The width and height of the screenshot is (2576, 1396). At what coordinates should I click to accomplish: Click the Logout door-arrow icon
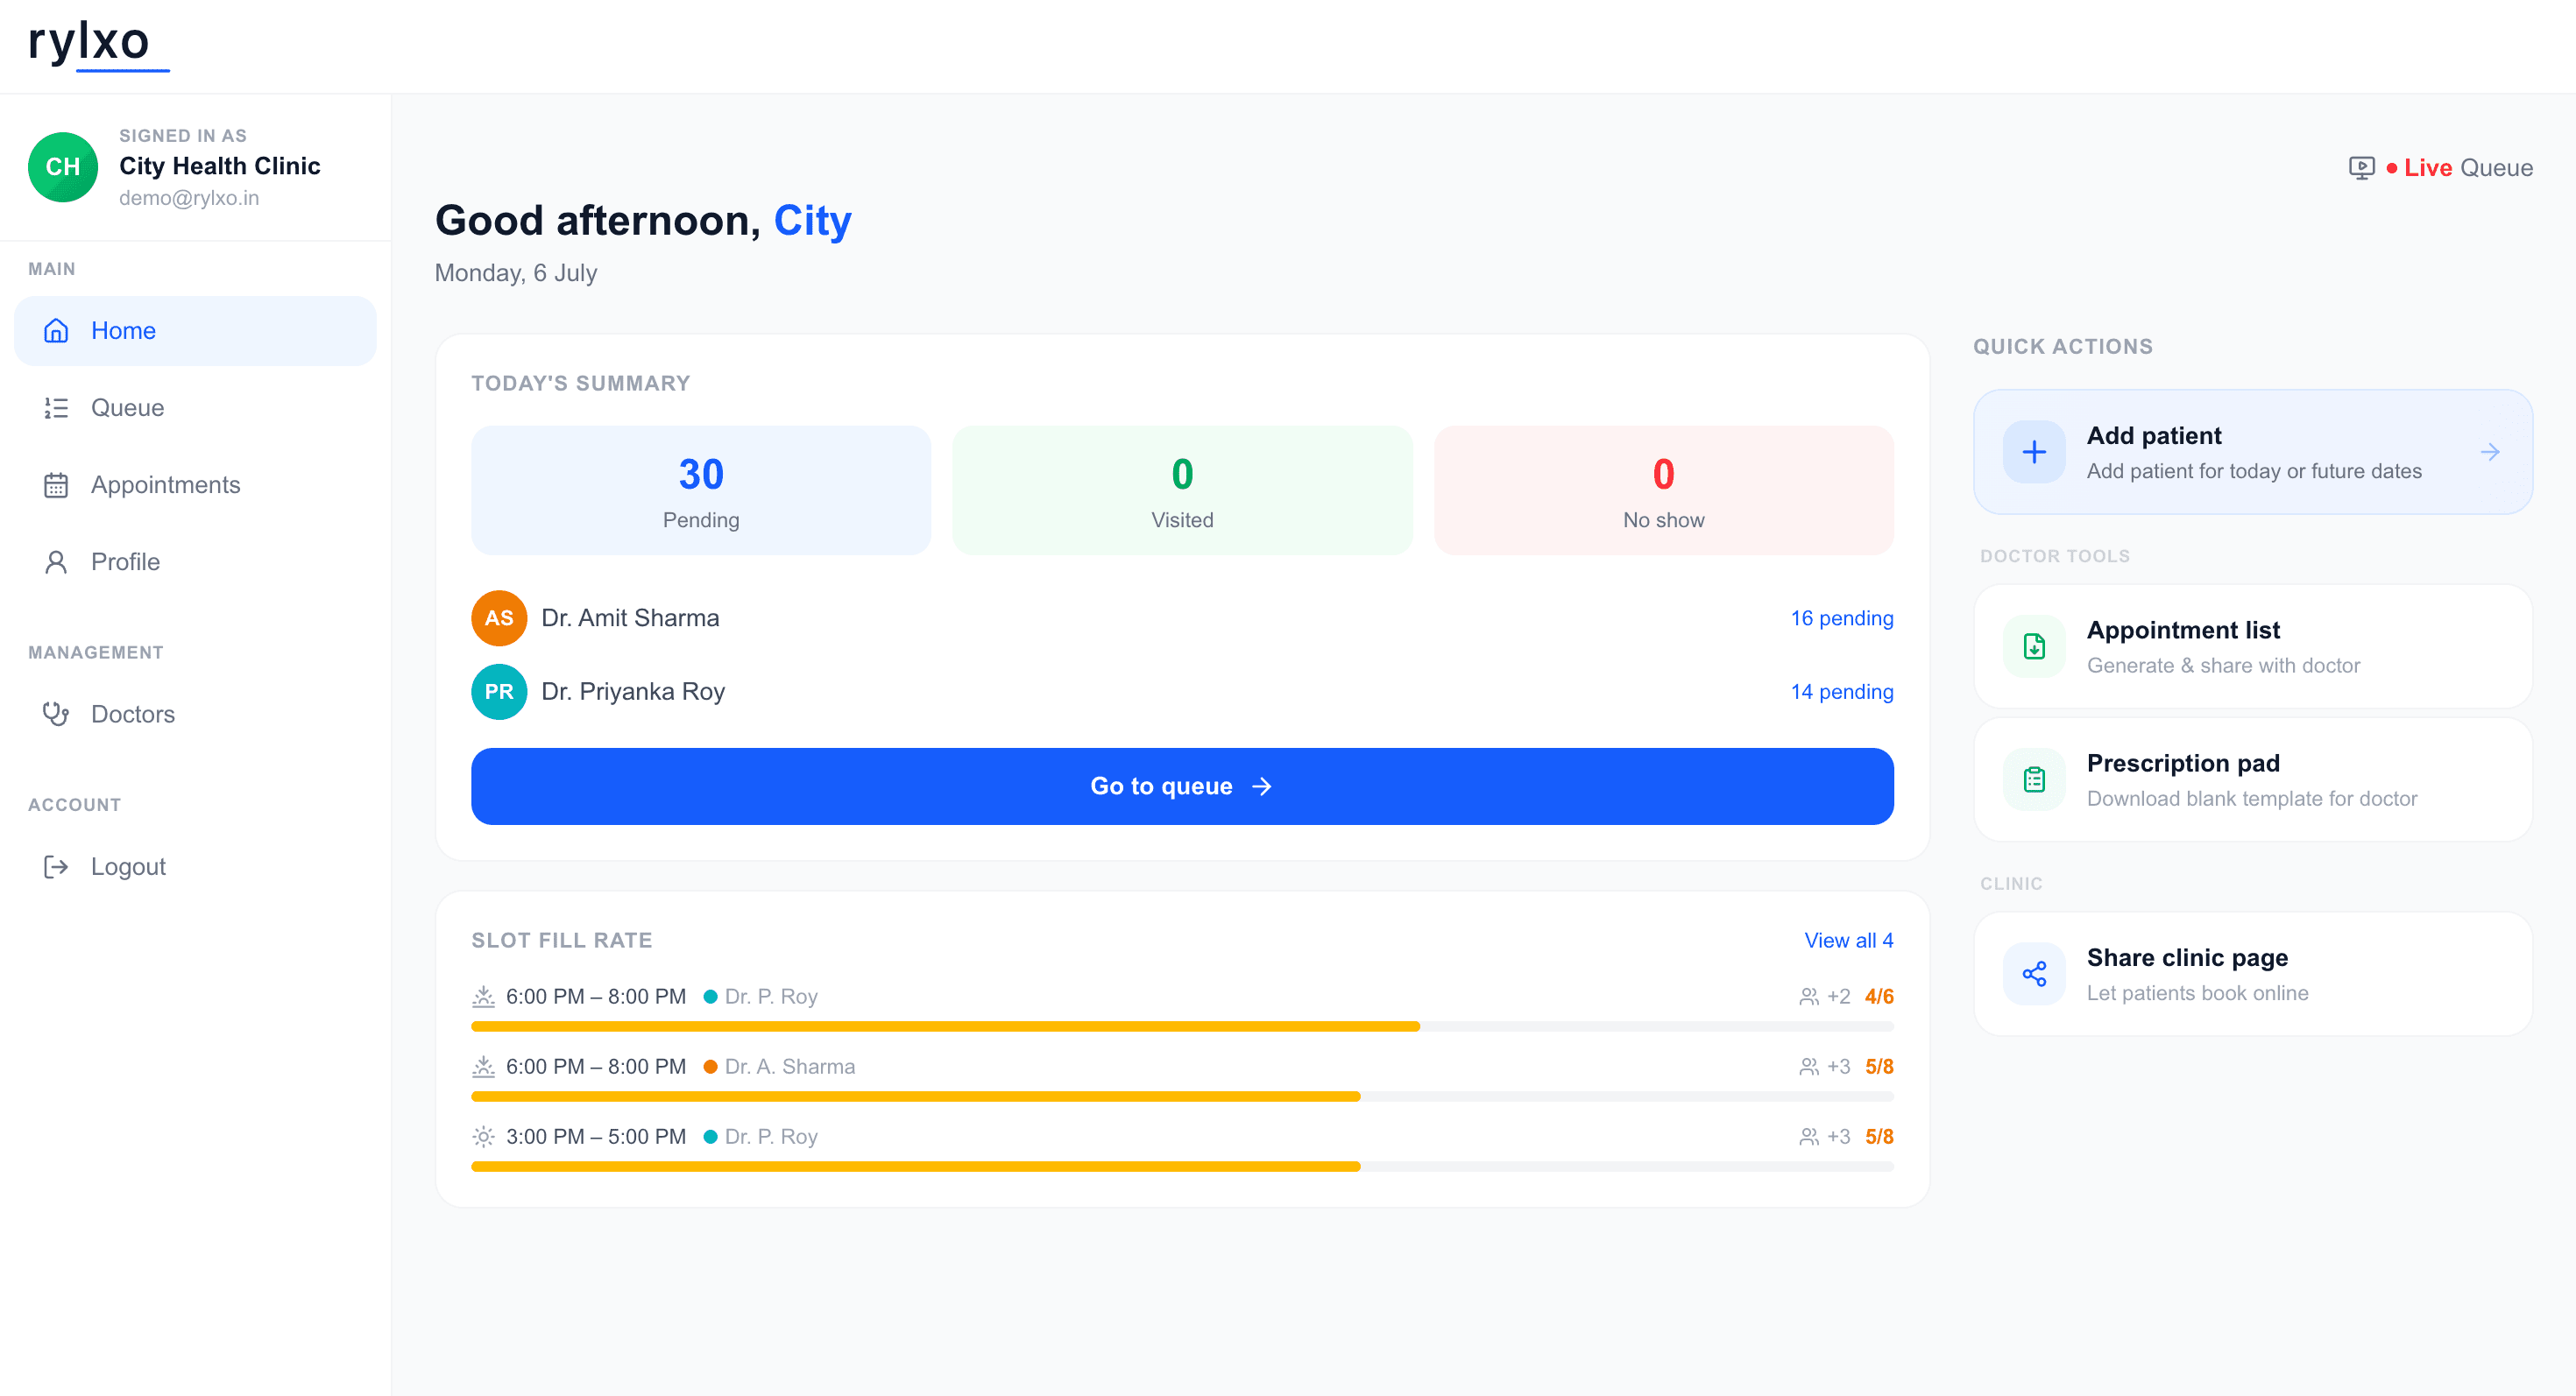[56, 866]
